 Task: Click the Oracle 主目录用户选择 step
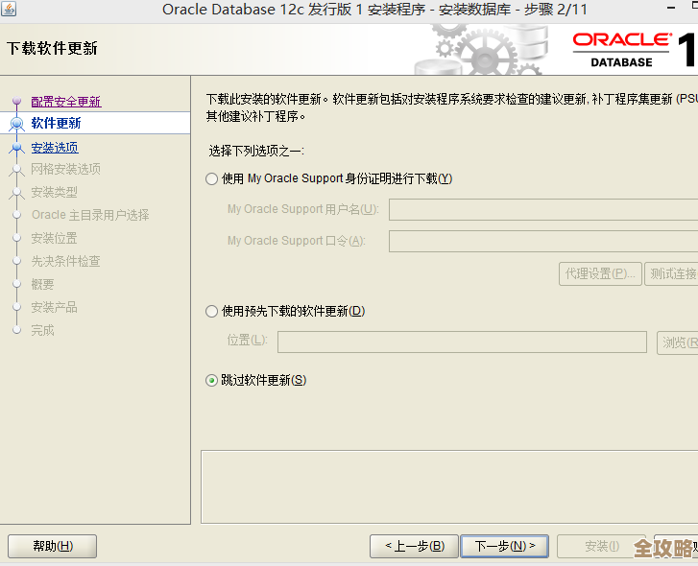pyautogui.click(x=90, y=215)
